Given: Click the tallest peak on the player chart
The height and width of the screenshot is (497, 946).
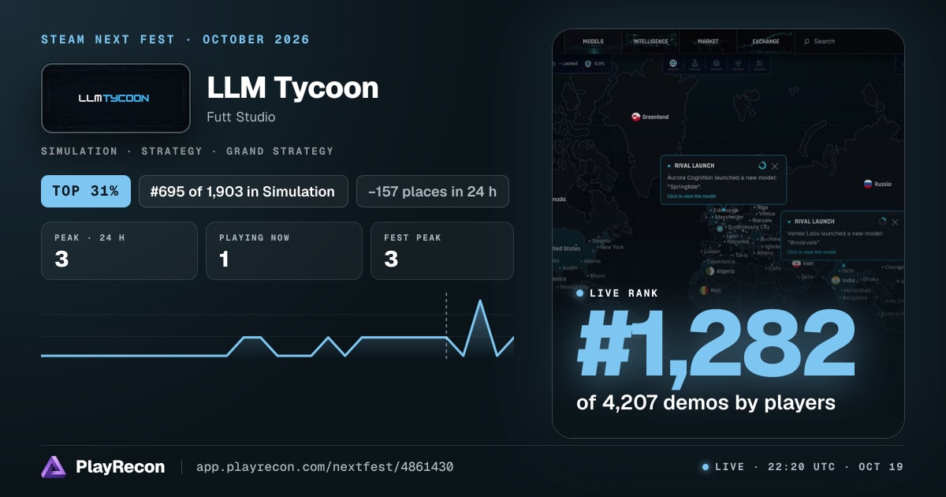Looking at the screenshot, I should point(479,301).
